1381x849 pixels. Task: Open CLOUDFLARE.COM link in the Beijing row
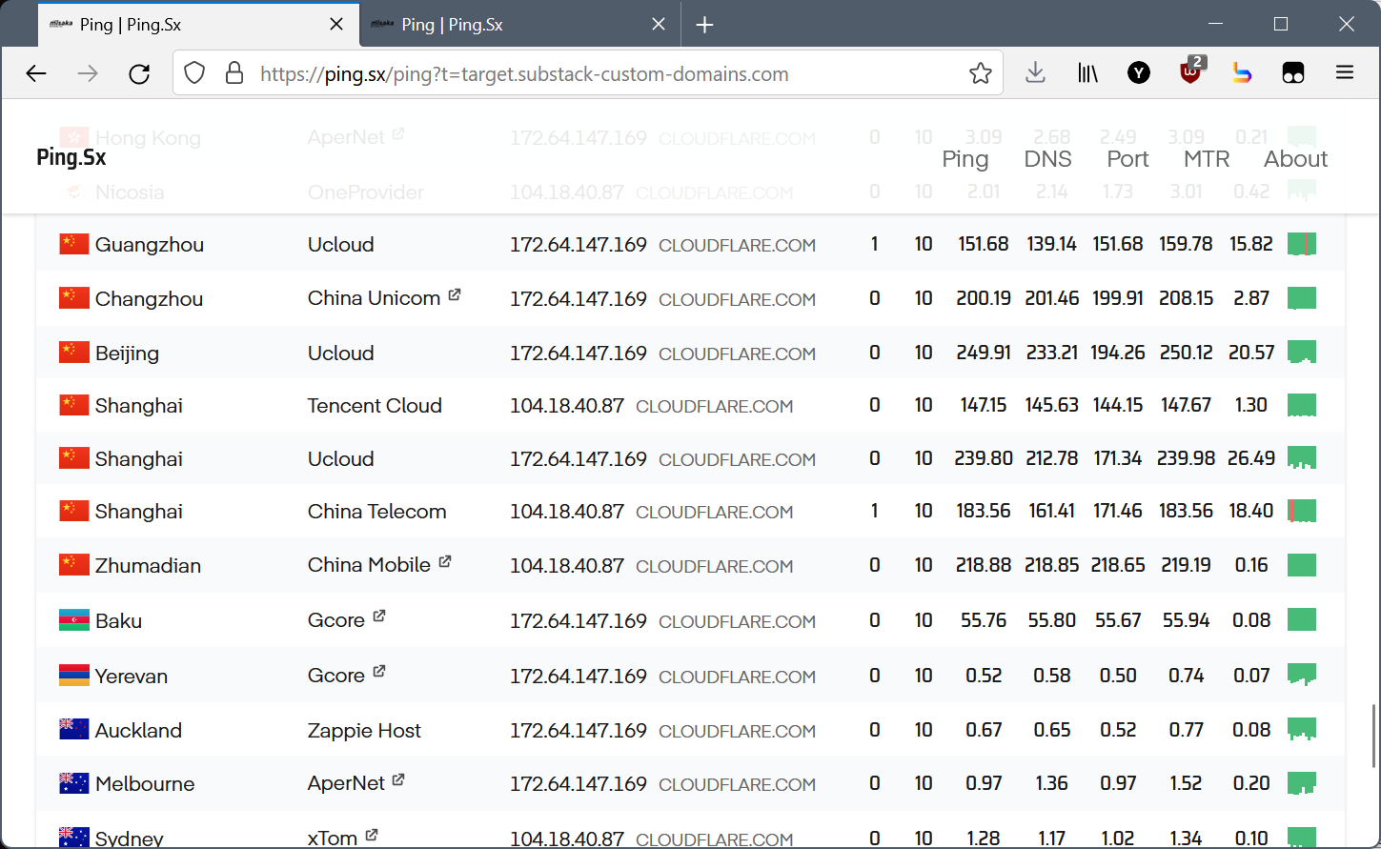pos(737,352)
